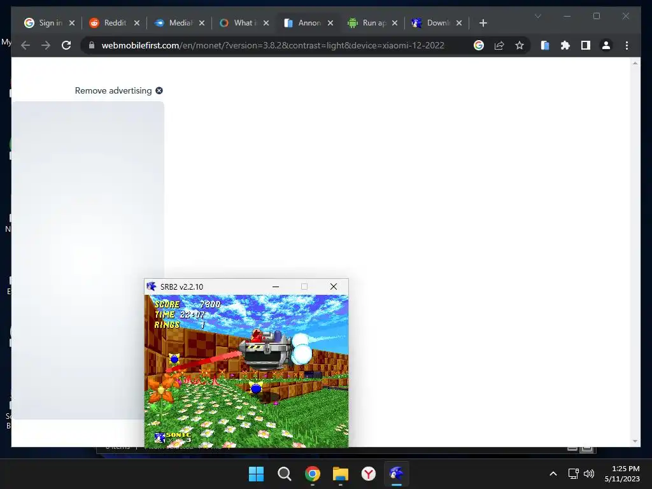Viewport: 652px width, 489px height.
Task: Open network status tray icon
Action: tap(574, 474)
